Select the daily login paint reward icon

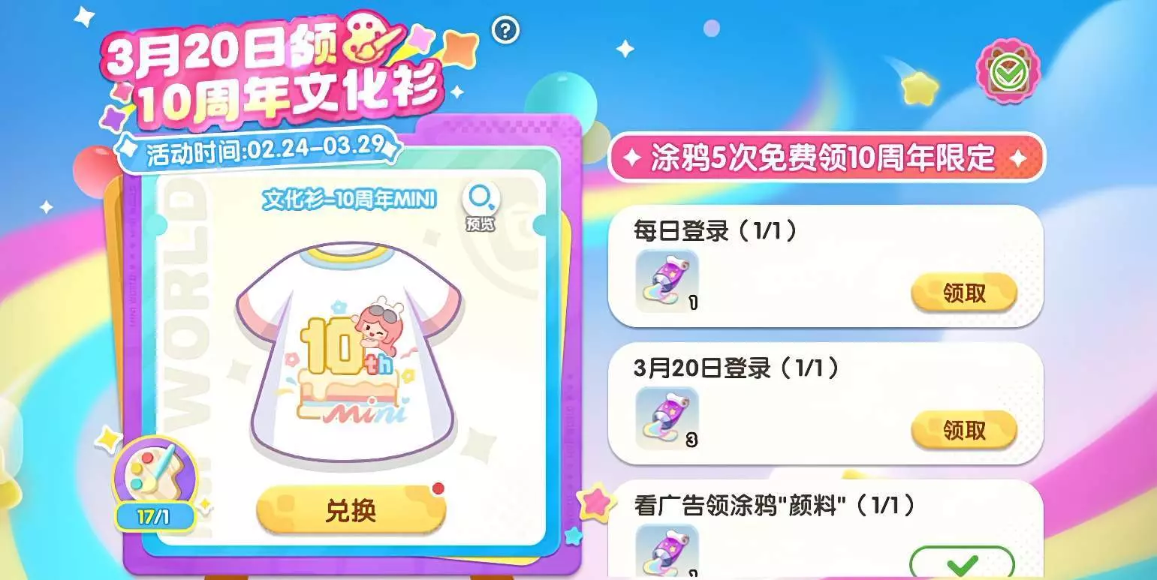[x=667, y=281]
